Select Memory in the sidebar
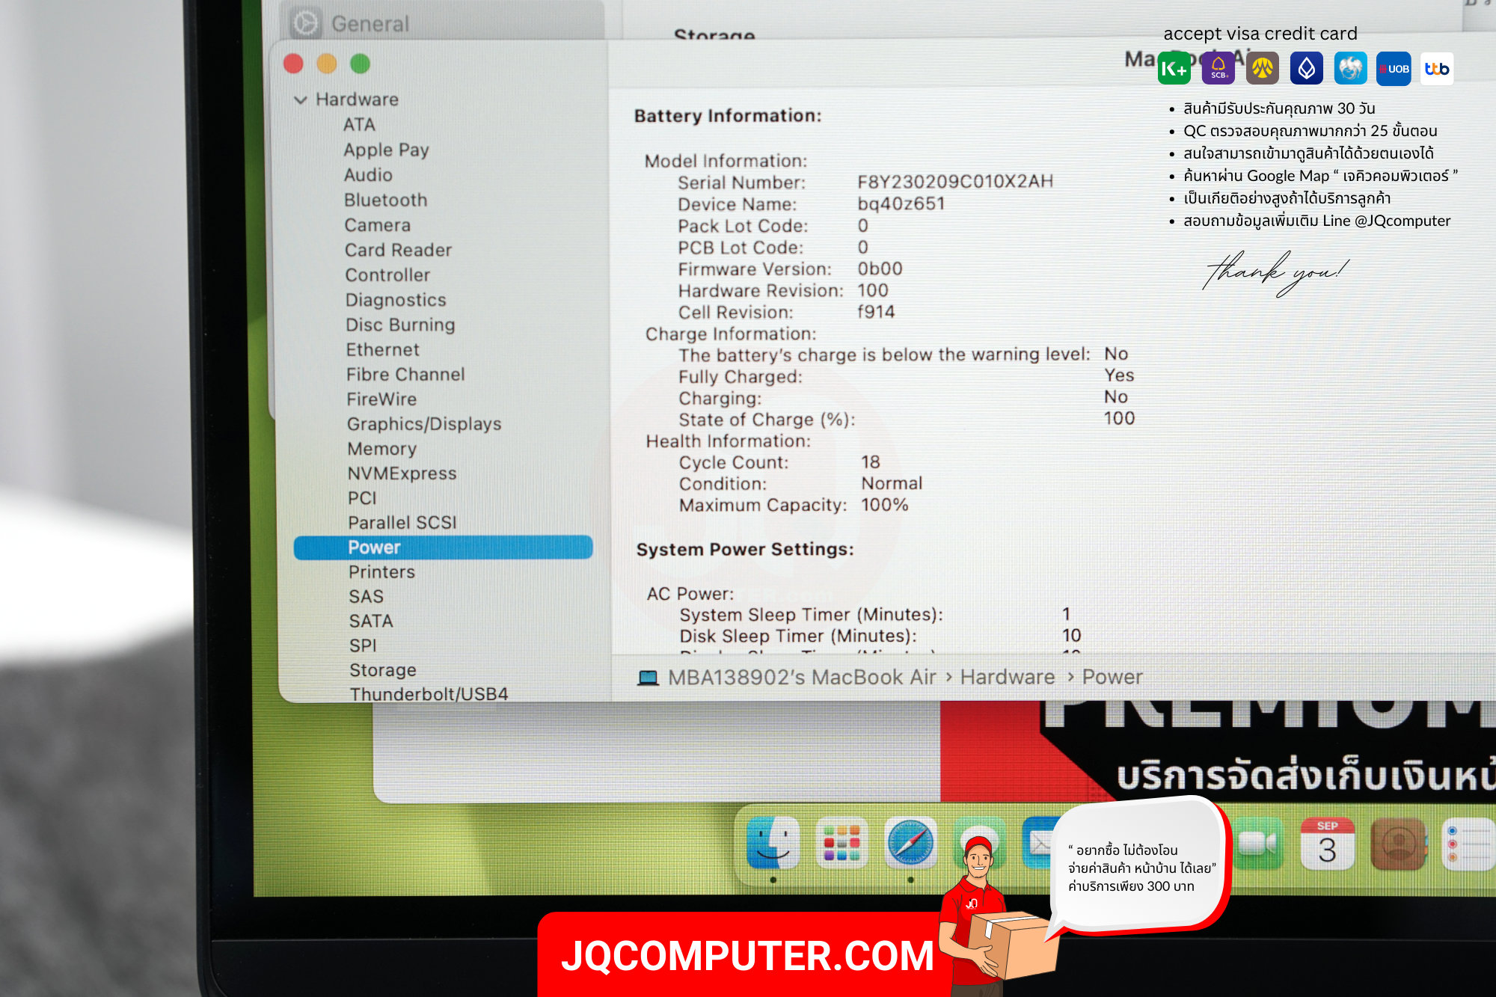1496x997 pixels. [x=381, y=448]
